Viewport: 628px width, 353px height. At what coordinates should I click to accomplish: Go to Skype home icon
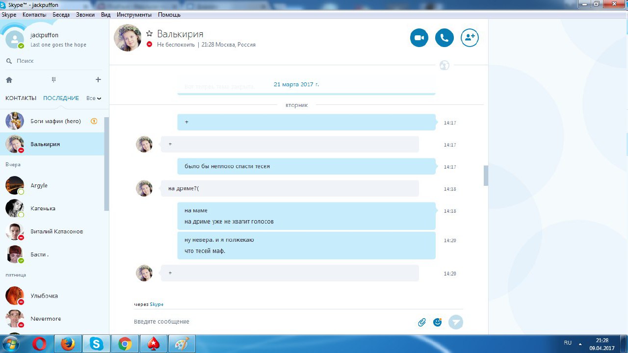pos(9,80)
